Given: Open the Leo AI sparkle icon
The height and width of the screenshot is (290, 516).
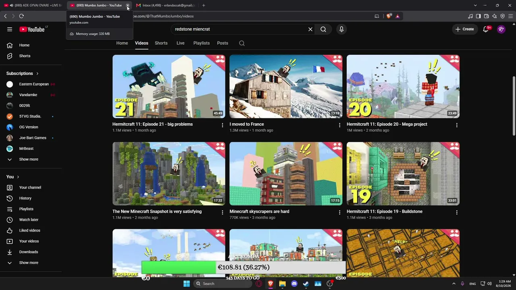Looking at the screenshot, I should point(495,16).
